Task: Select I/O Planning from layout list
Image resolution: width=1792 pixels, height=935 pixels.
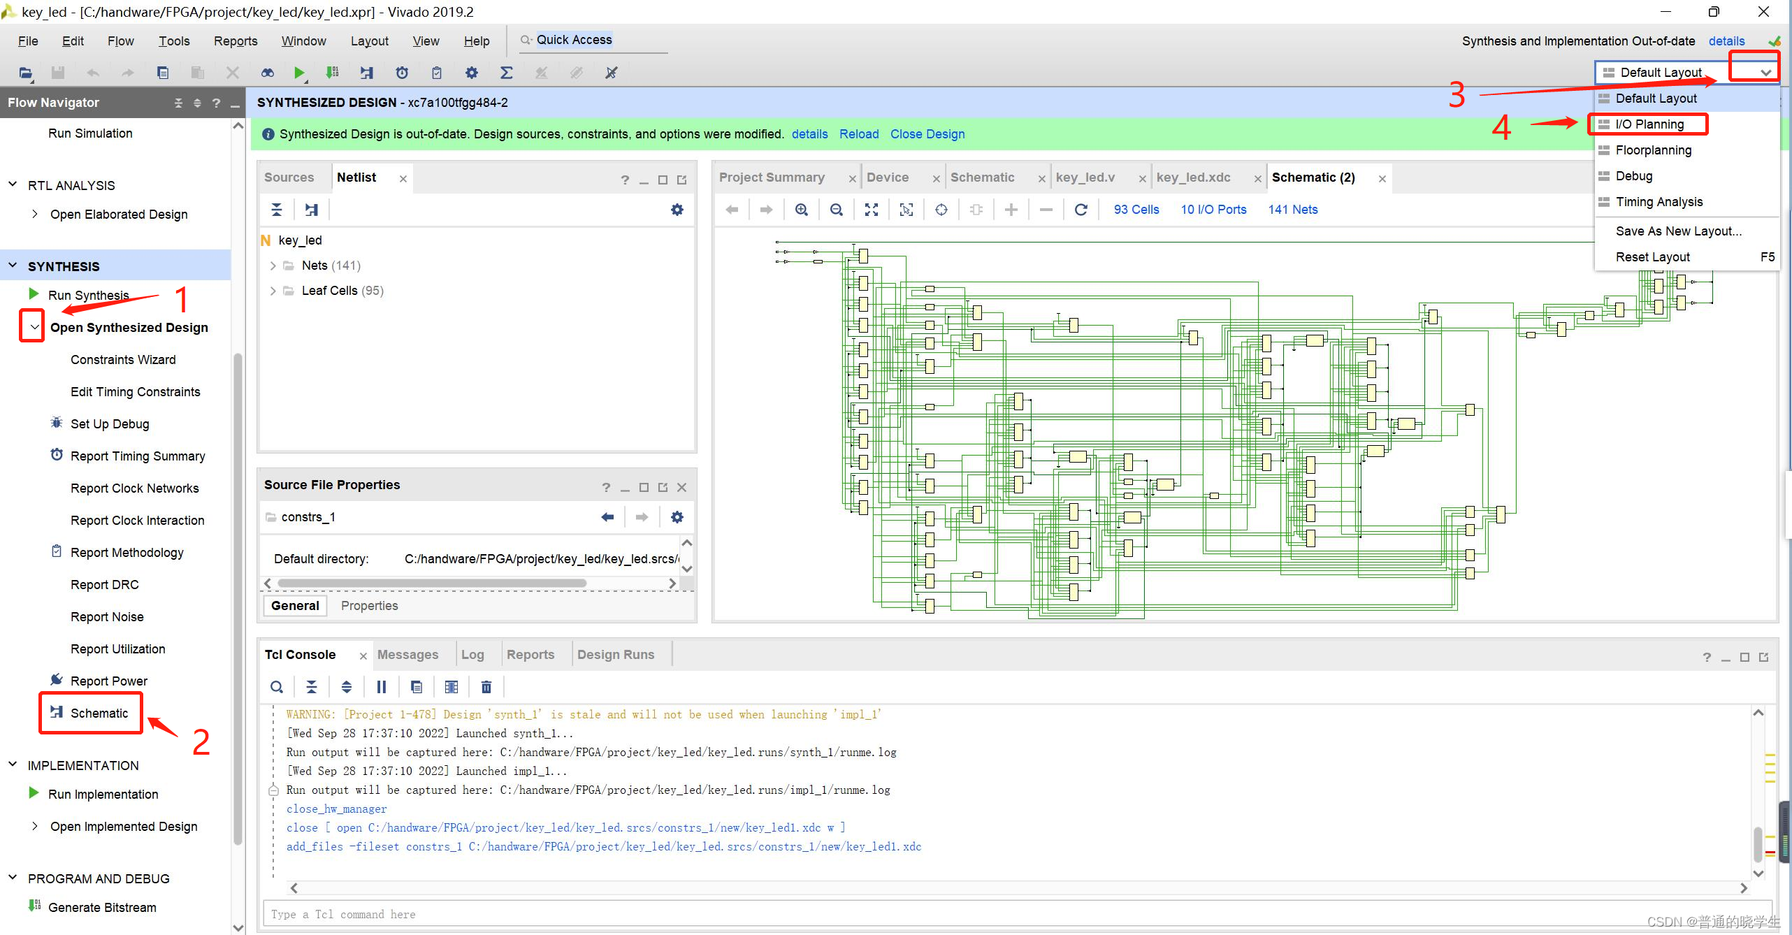Action: click(1649, 124)
